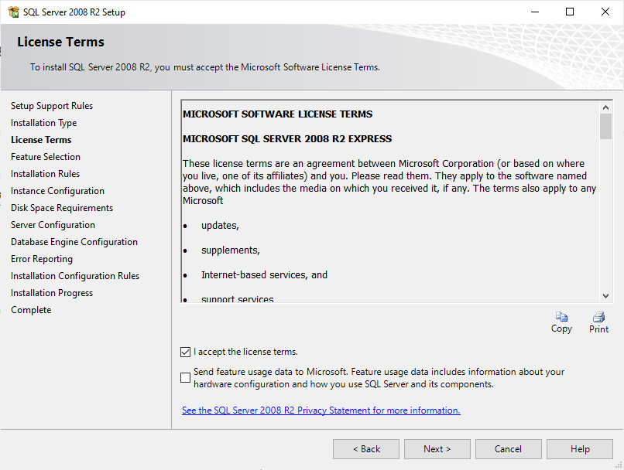
Task: Select 'Instance Configuration' step in sidebar
Action: pyautogui.click(x=57, y=191)
